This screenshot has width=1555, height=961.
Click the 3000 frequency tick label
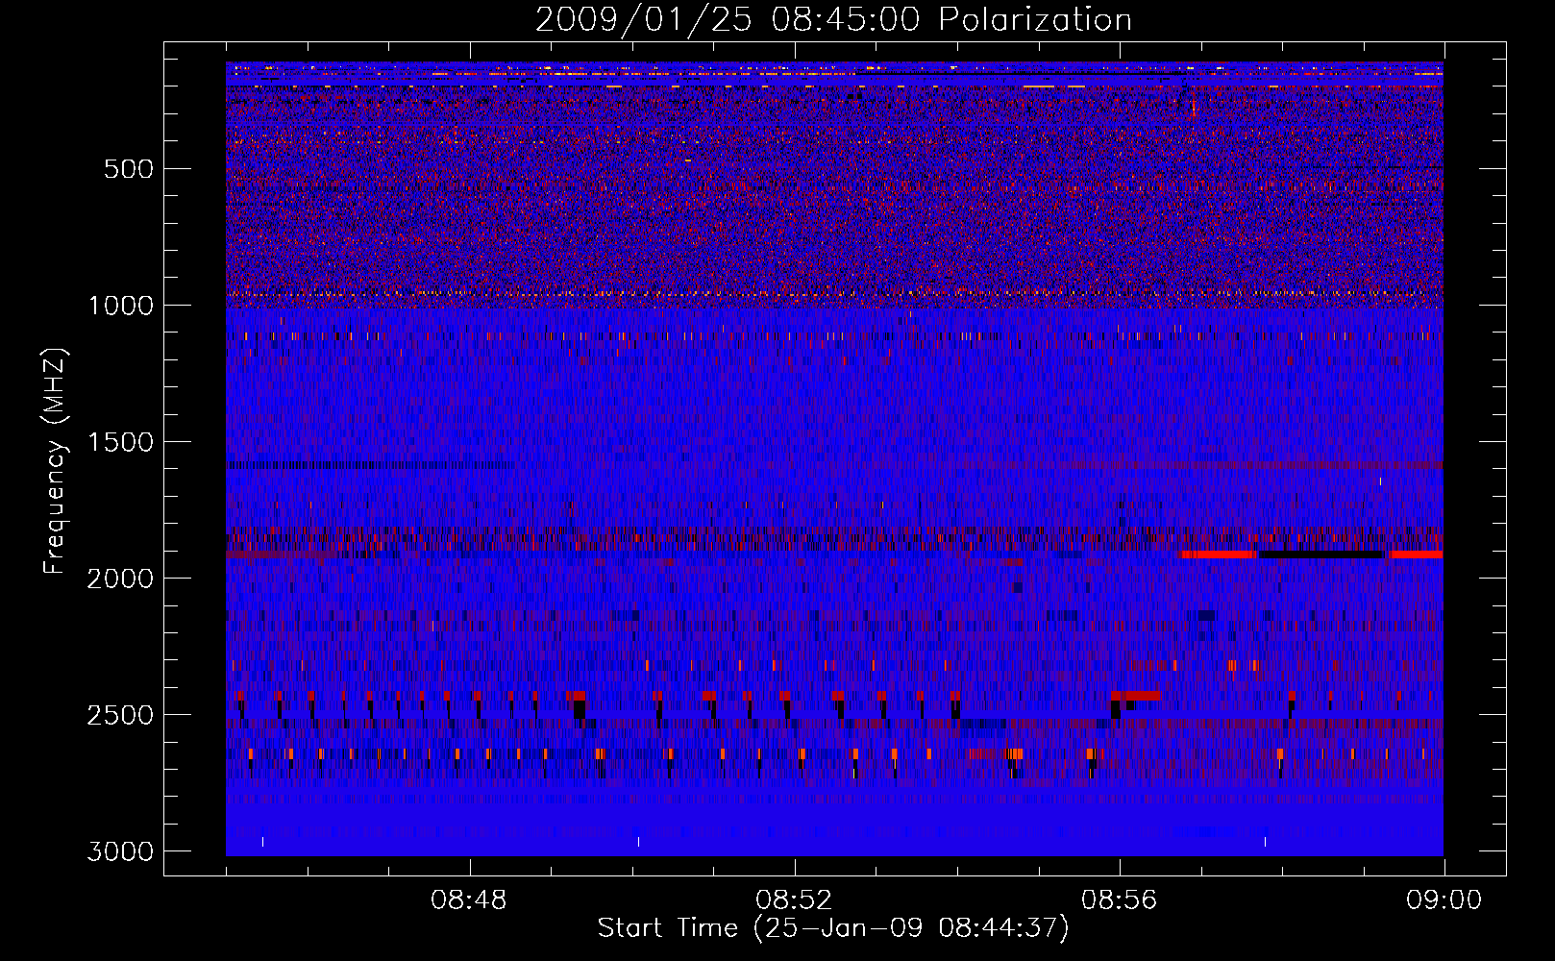click(x=120, y=851)
